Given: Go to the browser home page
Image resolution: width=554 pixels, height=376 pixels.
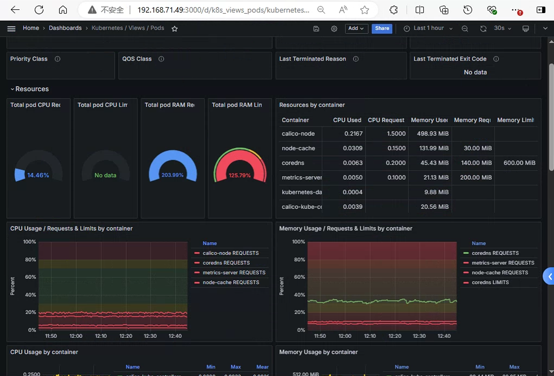Looking at the screenshot, I should click(x=63, y=10).
